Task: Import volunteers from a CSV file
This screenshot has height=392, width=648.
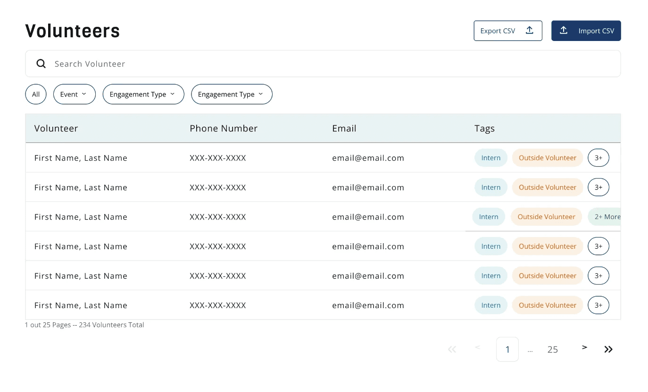Action: click(586, 31)
